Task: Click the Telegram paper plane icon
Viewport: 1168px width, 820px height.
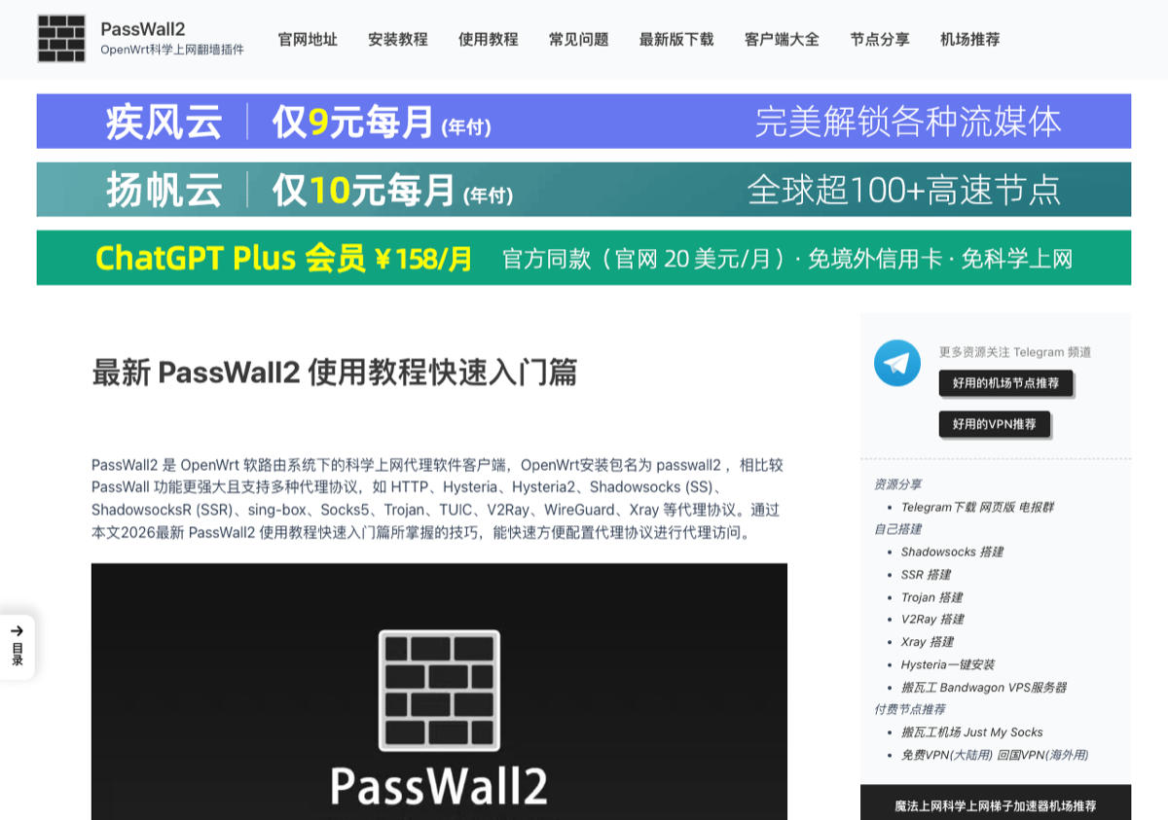Action: point(897,363)
